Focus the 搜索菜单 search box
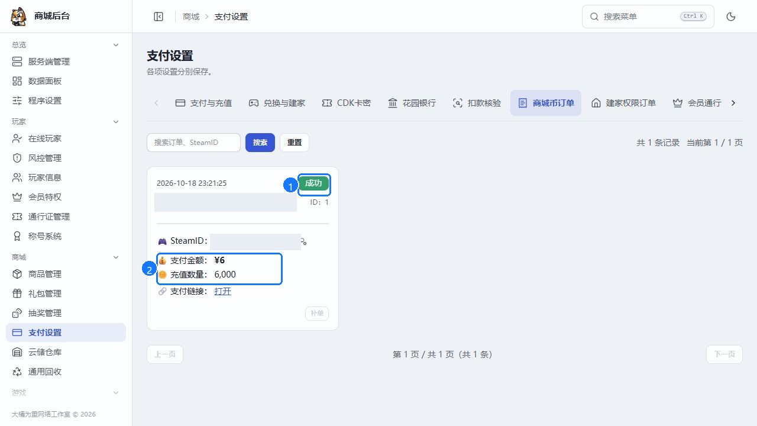The height and width of the screenshot is (426, 757). click(648, 17)
